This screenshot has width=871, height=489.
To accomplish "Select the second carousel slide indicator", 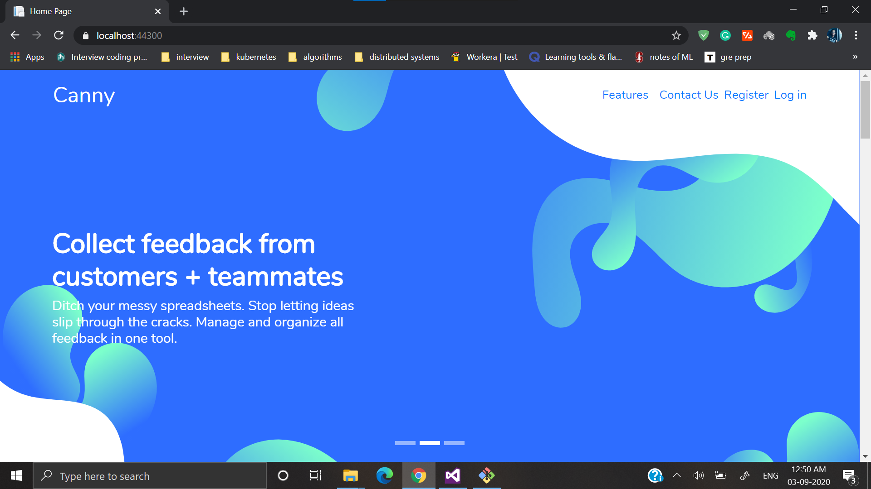I will tap(430, 443).
